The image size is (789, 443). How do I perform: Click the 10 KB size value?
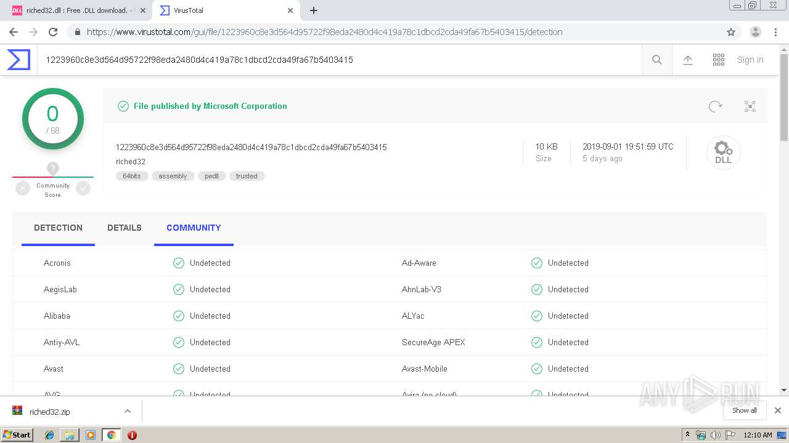click(x=546, y=146)
